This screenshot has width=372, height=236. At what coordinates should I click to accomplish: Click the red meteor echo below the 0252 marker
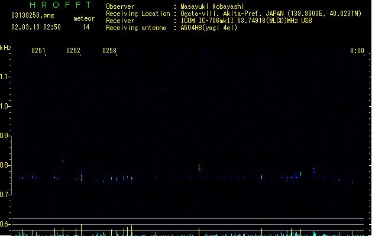click(x=82, y=177)
